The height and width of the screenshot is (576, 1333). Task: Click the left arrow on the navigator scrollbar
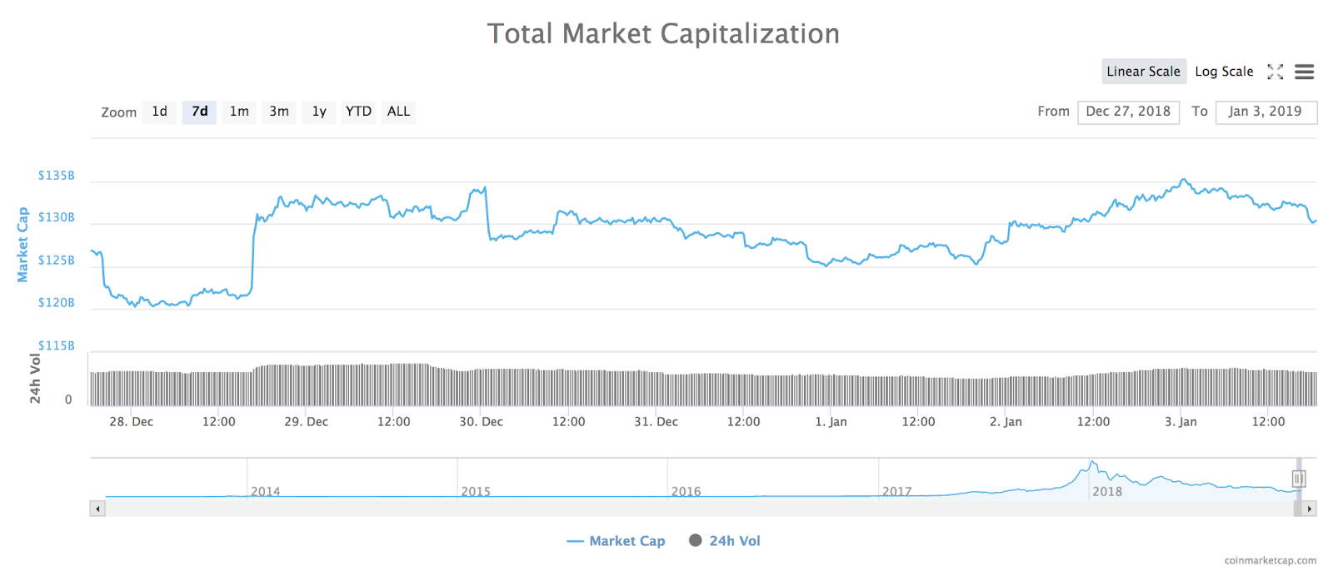99,507
